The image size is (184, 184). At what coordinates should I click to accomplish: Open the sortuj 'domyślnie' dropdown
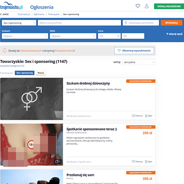tap(139, 62)
